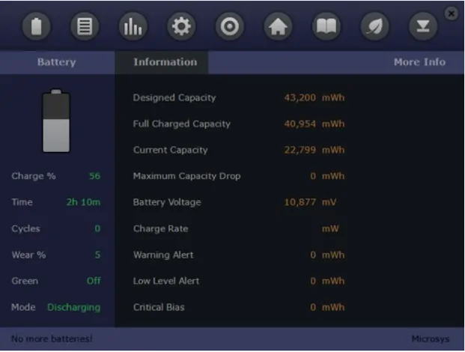Open settings via the gear icon
This screenshot has height=352, width=465.
181,27
